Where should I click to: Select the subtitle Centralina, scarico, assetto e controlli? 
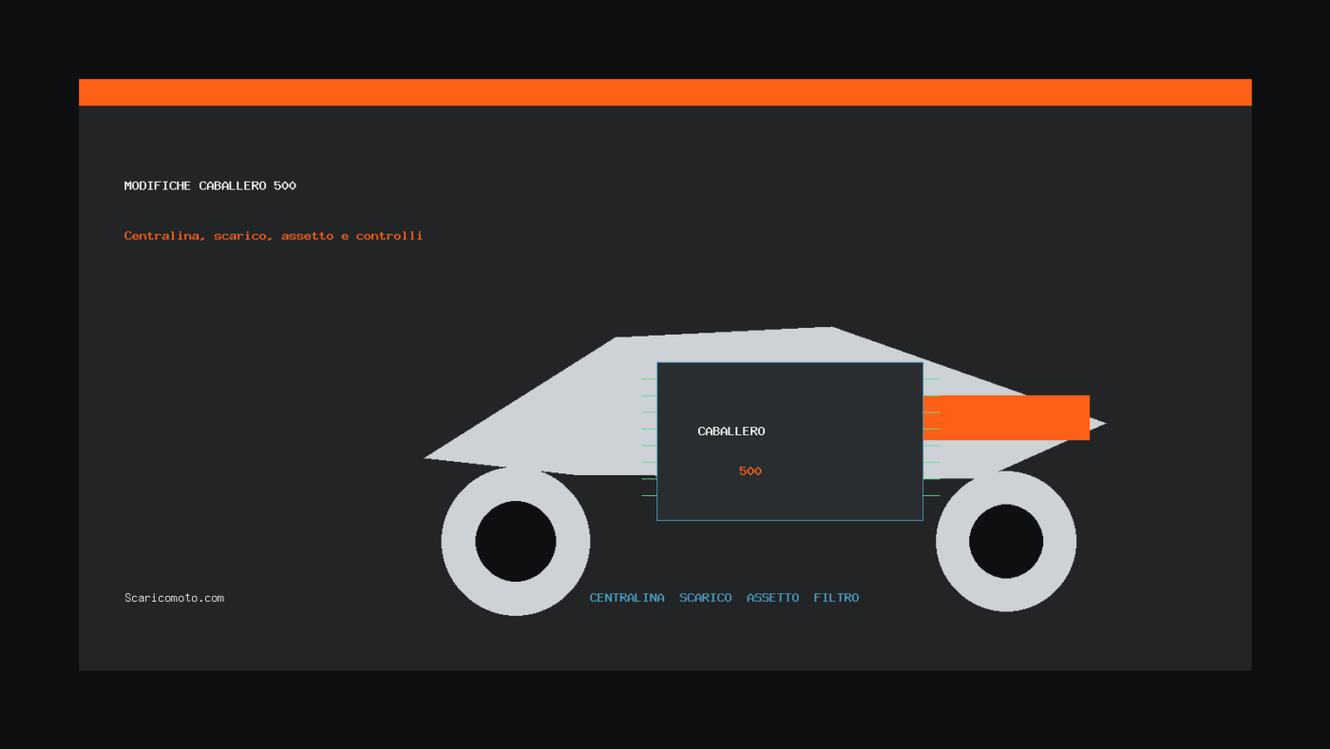274,236
